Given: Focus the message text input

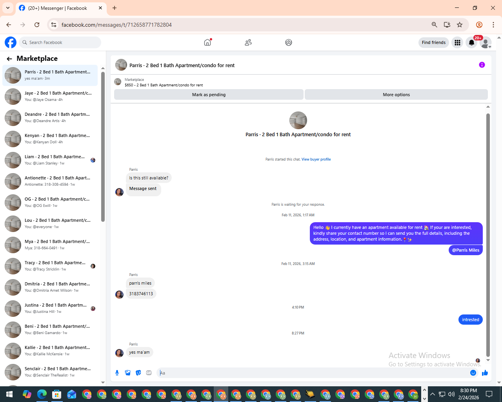Looking at the screenshot, I should [314, 373].
